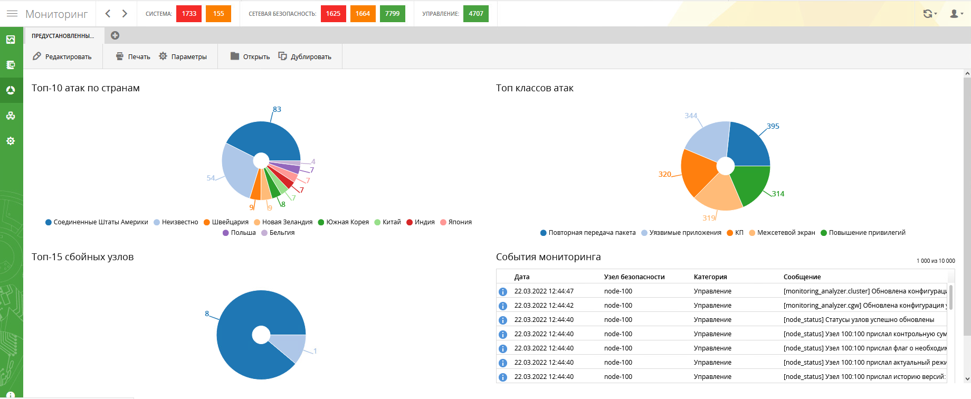Click the page scroll down arrow
This screenshot has width=971, height=399.
[x=967, y=379]
